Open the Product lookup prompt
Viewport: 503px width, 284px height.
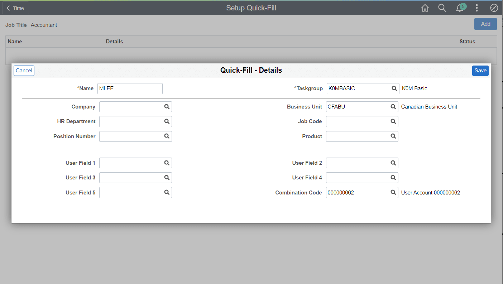click(393, 136)
